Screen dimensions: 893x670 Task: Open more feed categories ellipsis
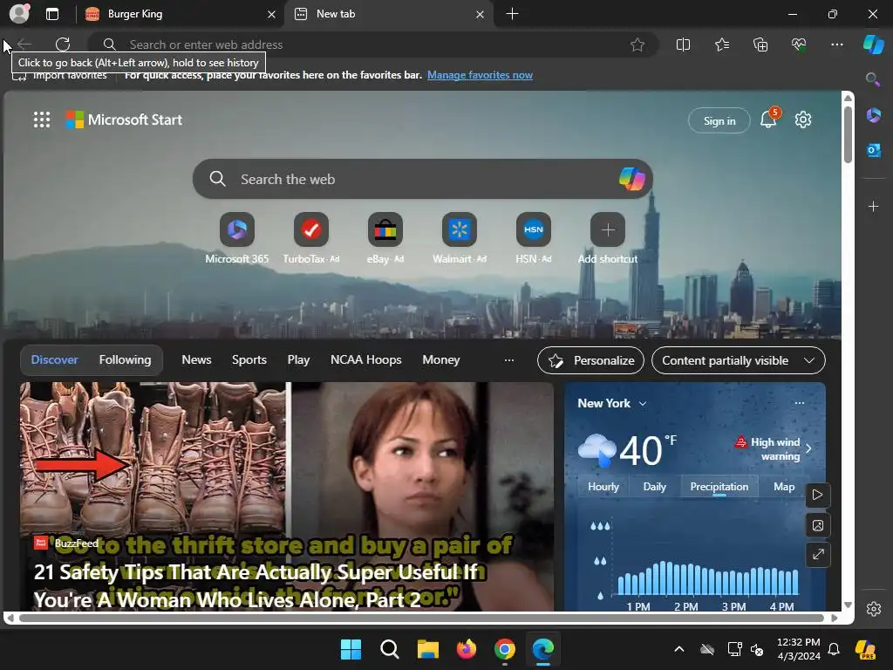click(509, 360)
